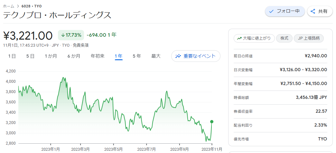
Task: Click the ¥3,126.00 - ¥3,320.00 daily range
Action: pos(303,70)
